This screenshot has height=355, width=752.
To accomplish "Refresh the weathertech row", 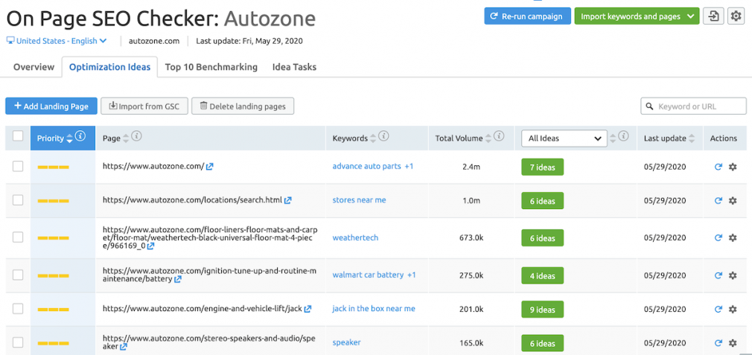I will 718,237.
